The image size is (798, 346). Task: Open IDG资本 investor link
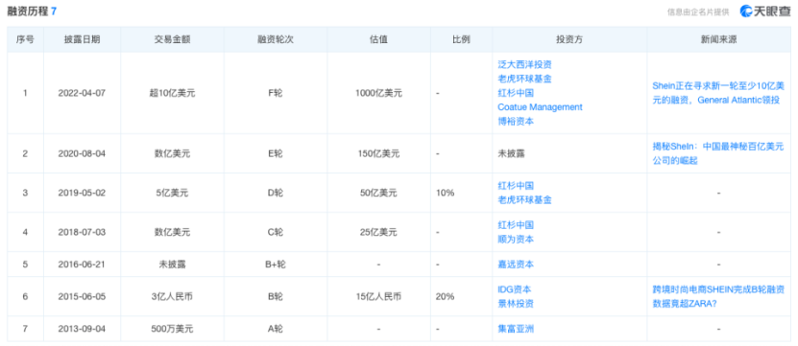click(x=515, y=289)
